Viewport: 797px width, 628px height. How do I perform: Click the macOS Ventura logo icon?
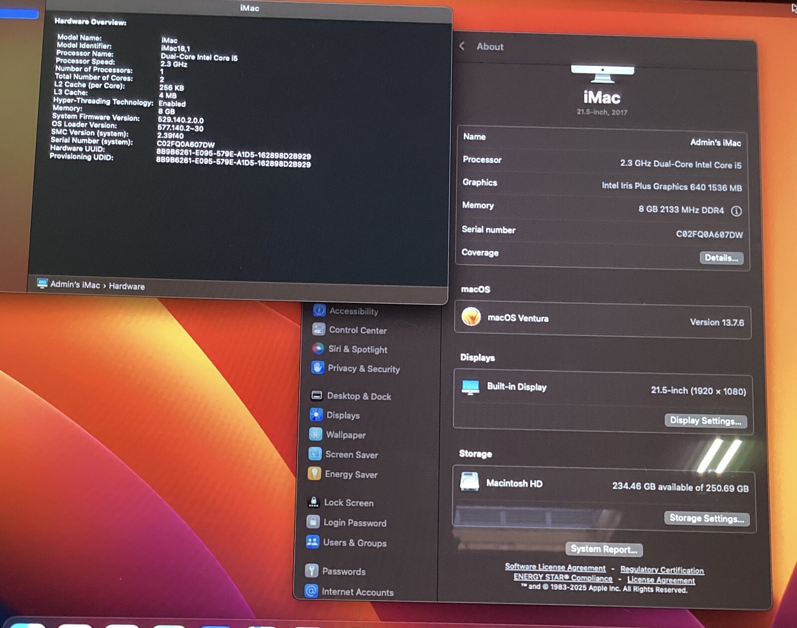click(x=471, y=316)
